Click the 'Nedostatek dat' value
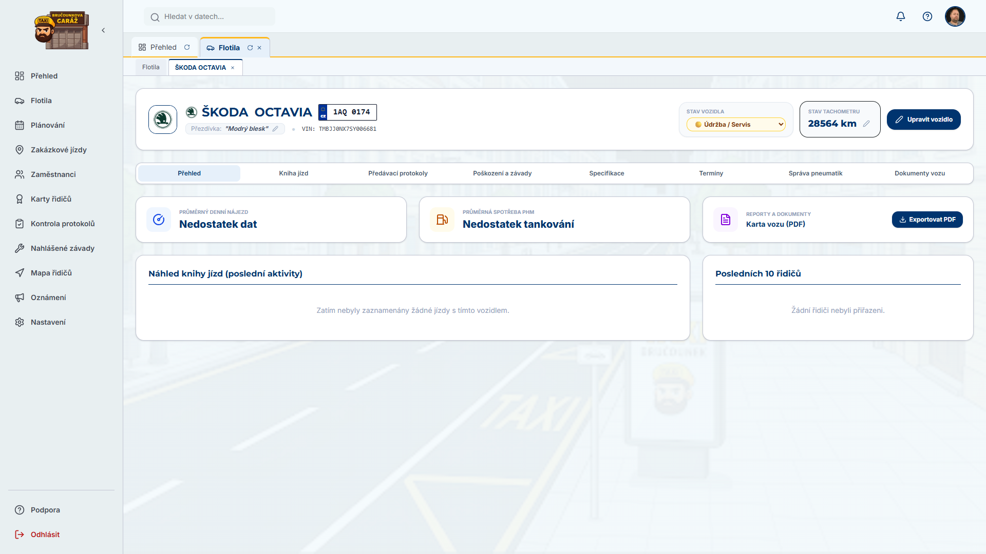The image size is (986, 554). coord(218,224)
